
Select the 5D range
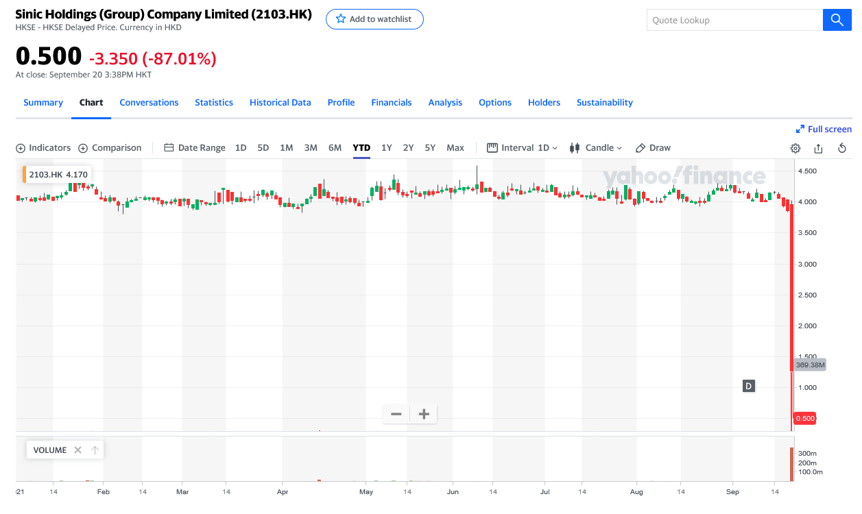coord(263,147)
